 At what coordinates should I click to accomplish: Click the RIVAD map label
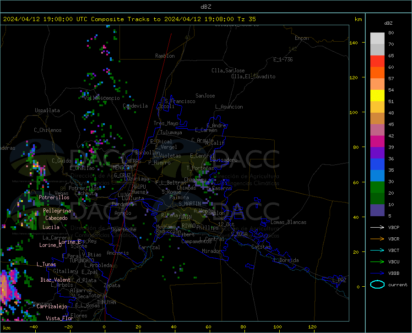[189, 226]
